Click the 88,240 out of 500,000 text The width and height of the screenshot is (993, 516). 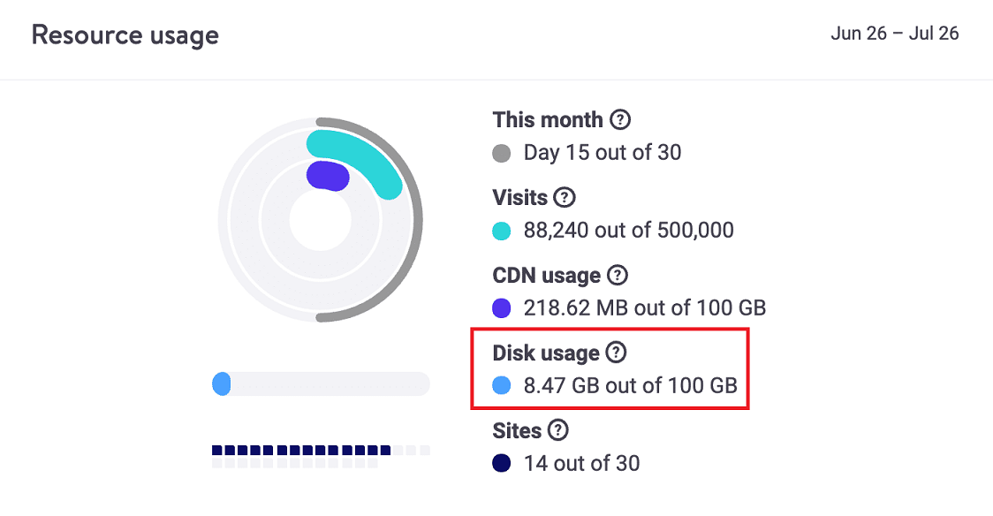(x=628, y=231)
